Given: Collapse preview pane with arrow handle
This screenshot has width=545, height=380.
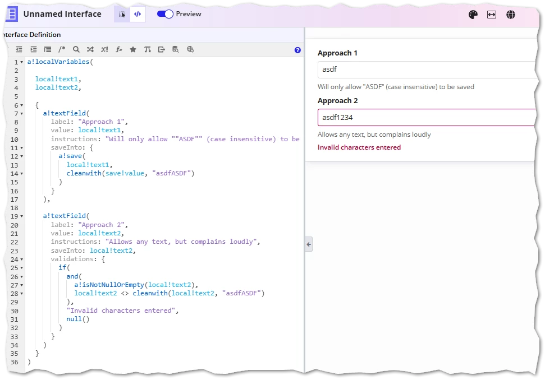Looking at the screenshot, I should pos(309,244).
